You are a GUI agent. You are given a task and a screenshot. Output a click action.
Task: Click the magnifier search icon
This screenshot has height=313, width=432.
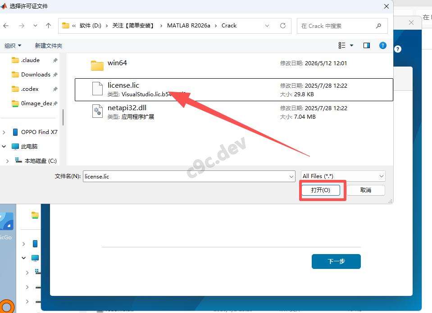(x=378, y=26)
